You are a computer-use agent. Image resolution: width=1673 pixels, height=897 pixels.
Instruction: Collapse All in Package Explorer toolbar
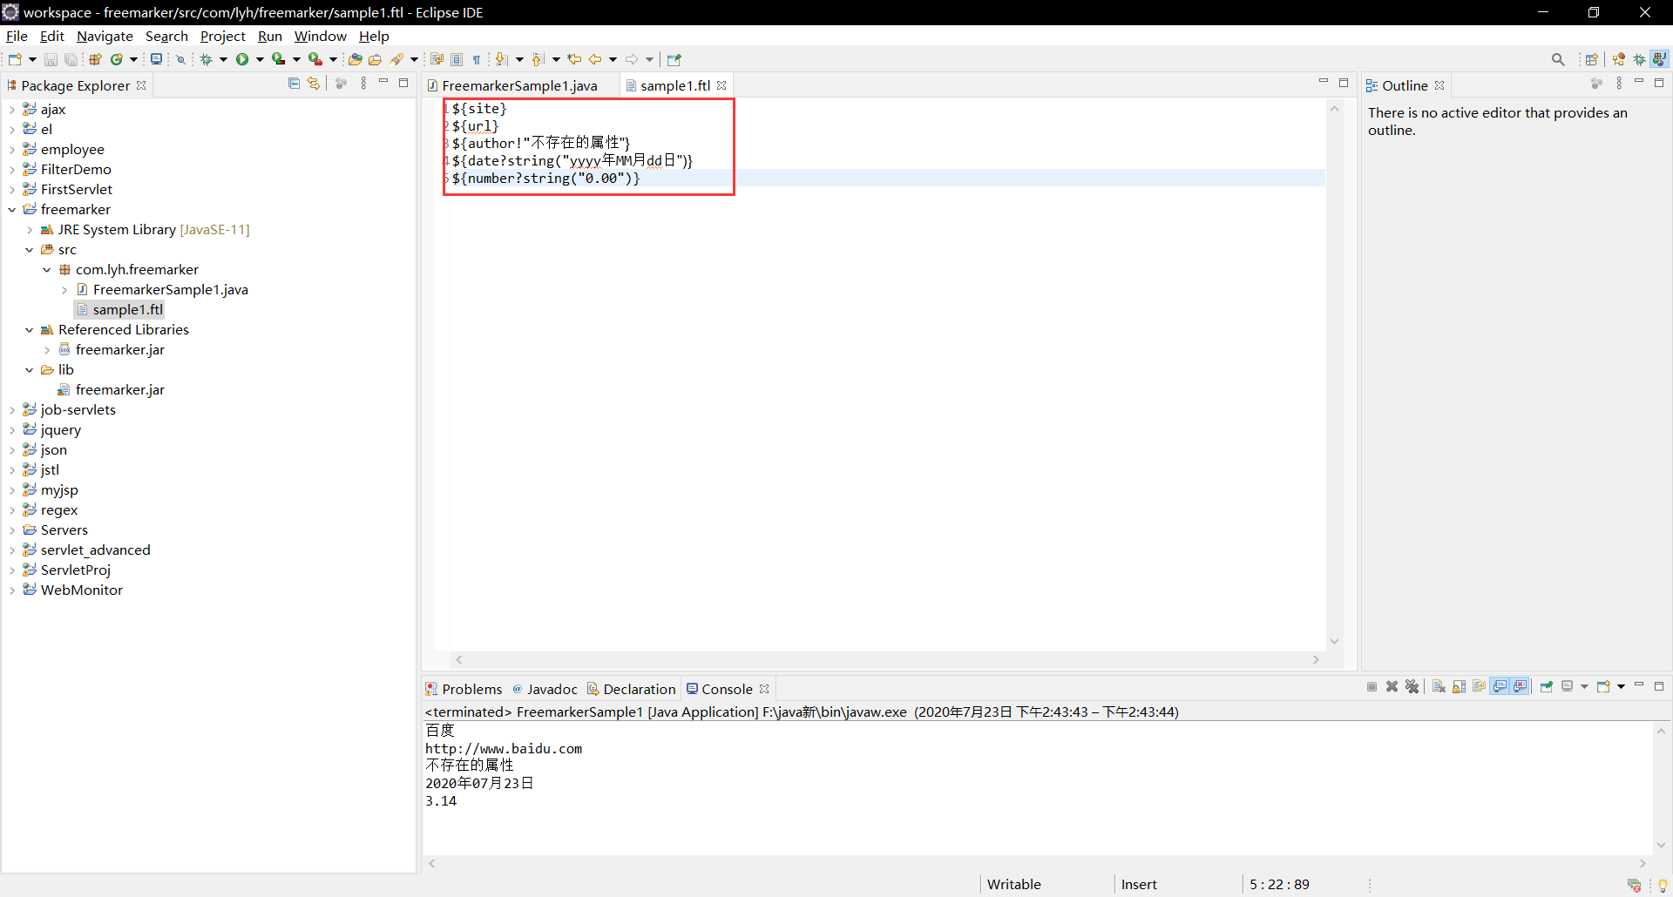(294, 83)
